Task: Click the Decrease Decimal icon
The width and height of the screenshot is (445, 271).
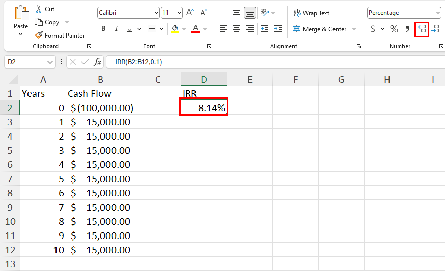Action: pos(435,29)
